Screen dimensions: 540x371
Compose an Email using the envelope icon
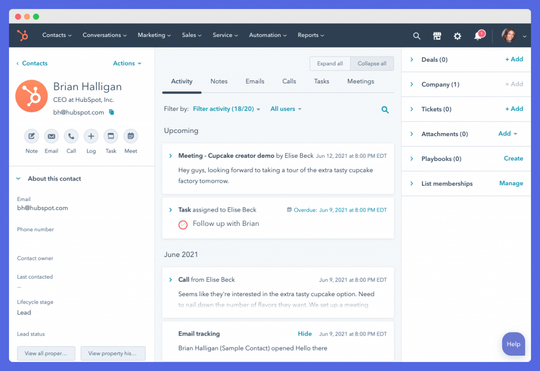51,136
